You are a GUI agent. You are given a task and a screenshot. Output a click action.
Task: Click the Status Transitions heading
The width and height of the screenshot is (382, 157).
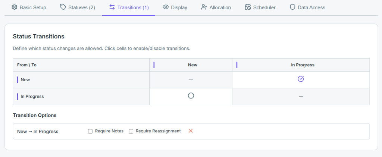(38, 37)
